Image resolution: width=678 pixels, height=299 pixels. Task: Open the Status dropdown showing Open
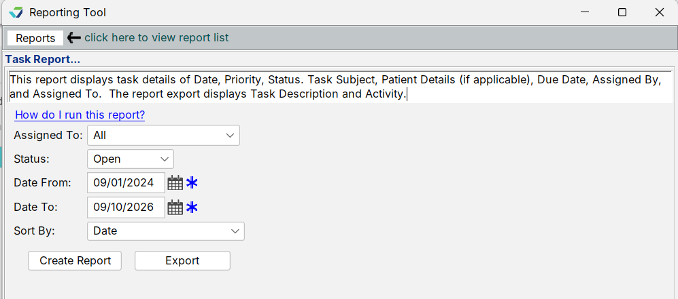pos(131,159)
